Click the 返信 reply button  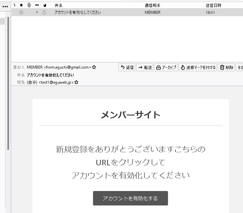[127, 68]
